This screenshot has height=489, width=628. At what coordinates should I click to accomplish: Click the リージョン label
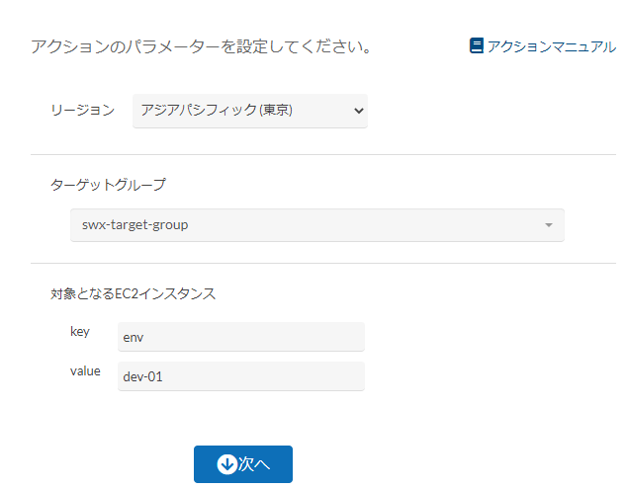83,110
